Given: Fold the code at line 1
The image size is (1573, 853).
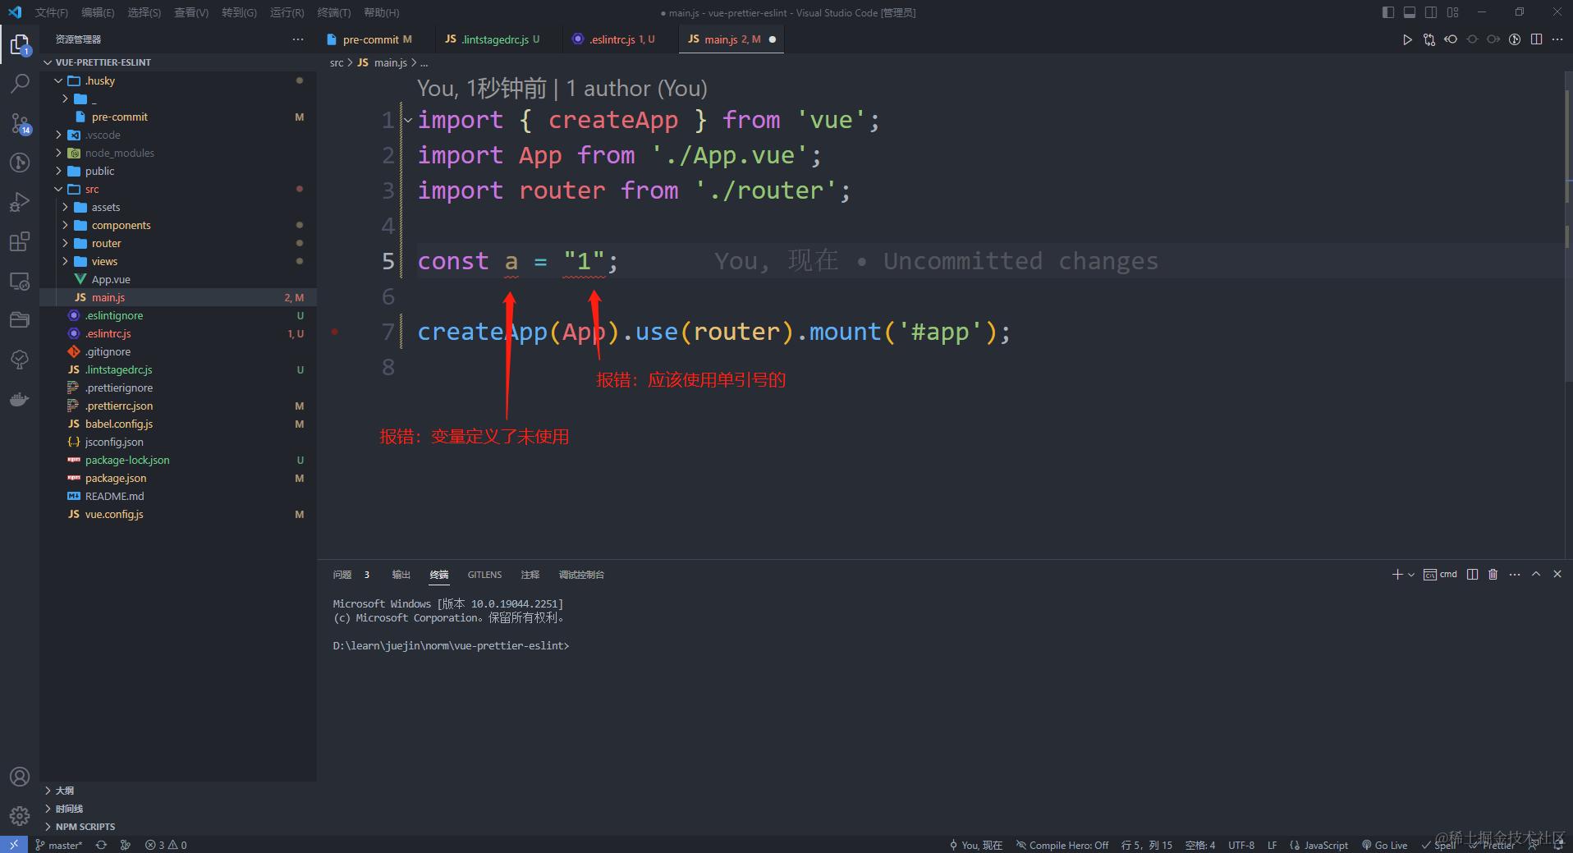Looking at the screenshot, I should (408, 120).
